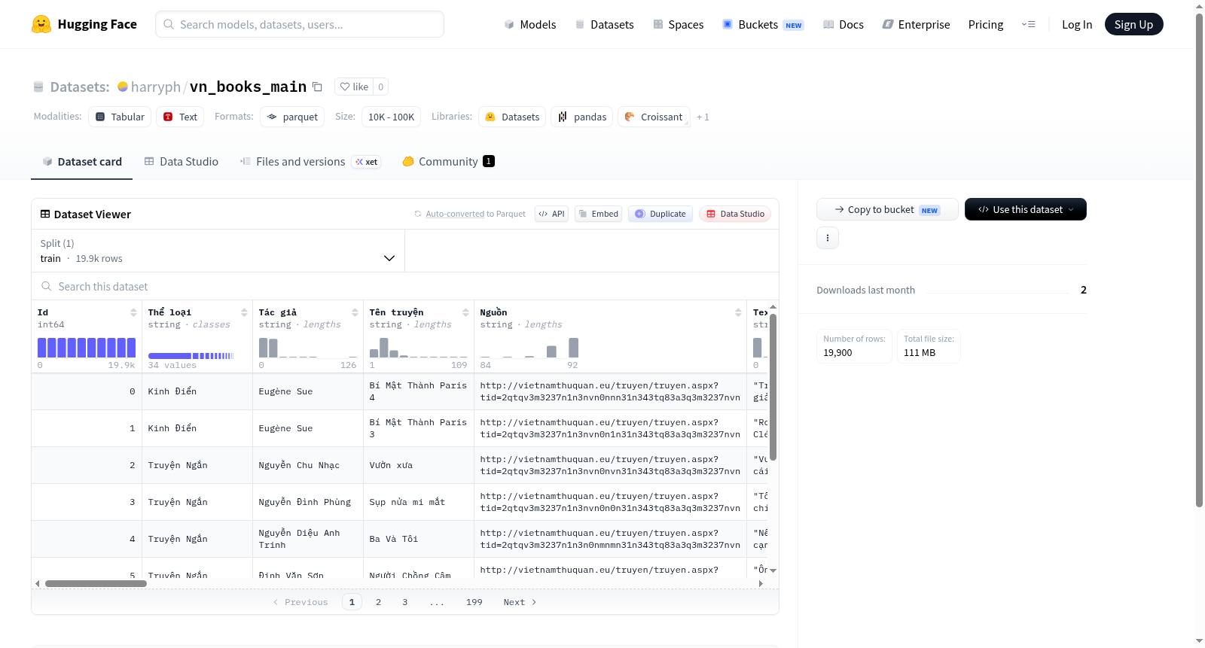Sort the Thể loại column
Viewport: 1205px width, 648px height.
[x=244, y=312]
